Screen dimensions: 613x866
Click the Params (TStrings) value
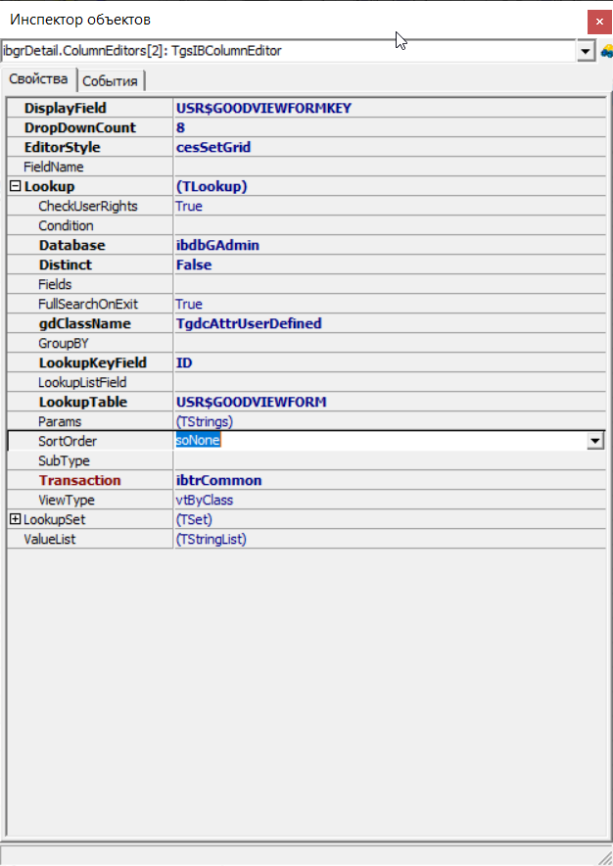click(205, 421)
